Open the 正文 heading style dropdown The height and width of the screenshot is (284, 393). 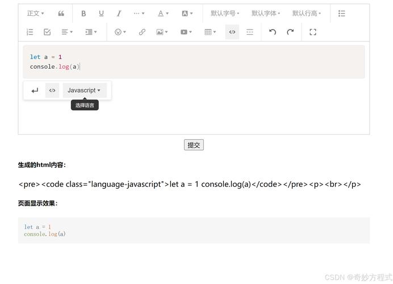tap(35, 14)
